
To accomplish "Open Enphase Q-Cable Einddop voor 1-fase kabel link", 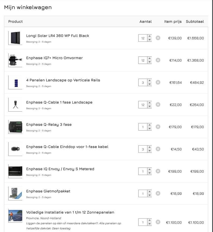I will (x=67, y=147).
